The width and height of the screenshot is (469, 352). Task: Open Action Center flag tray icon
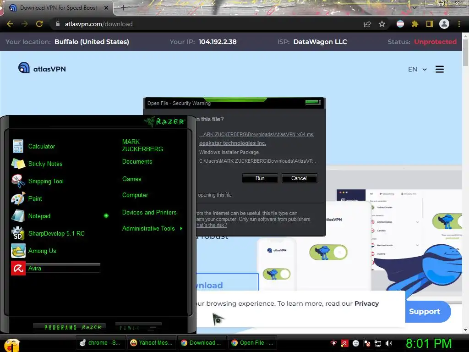pos(367,343)
